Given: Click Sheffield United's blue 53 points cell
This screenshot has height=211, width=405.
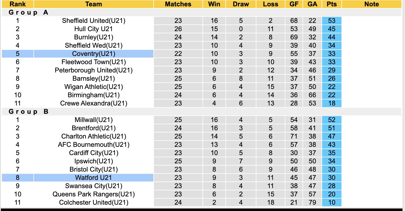Looking at the screenshot, I should pyautogui.click(x=332, y=21).
